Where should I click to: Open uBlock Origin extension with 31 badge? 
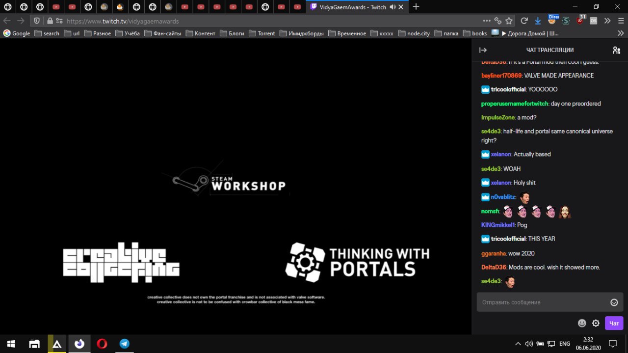580,20
